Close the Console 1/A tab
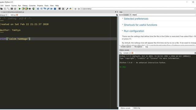The height and width of the screenshot is (110, 196). [x=132, y=53]
